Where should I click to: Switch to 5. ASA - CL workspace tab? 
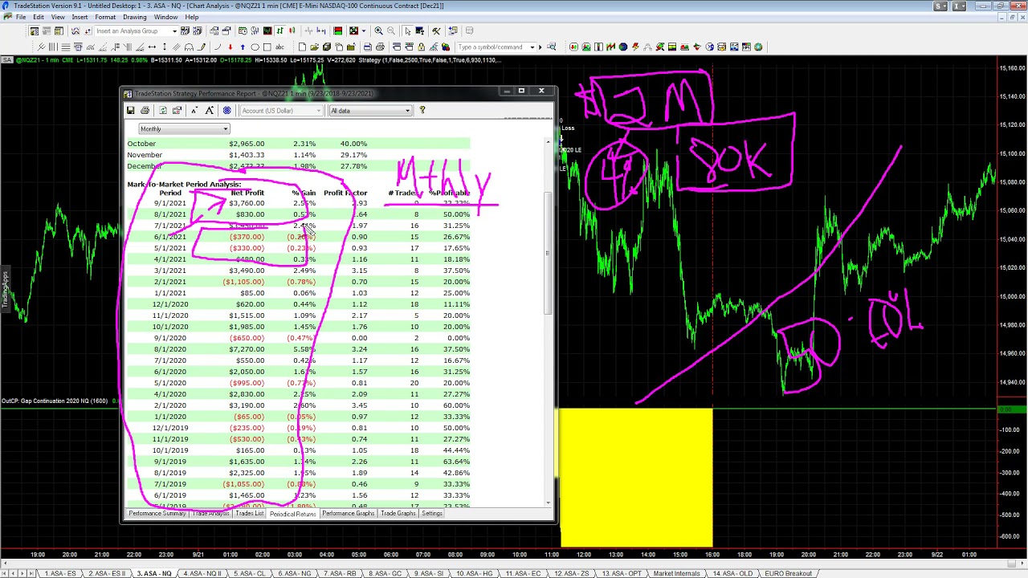pos(249,573)
